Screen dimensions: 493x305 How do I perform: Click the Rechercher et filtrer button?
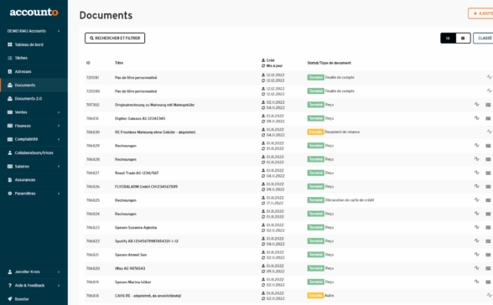[x=115, y=38]
